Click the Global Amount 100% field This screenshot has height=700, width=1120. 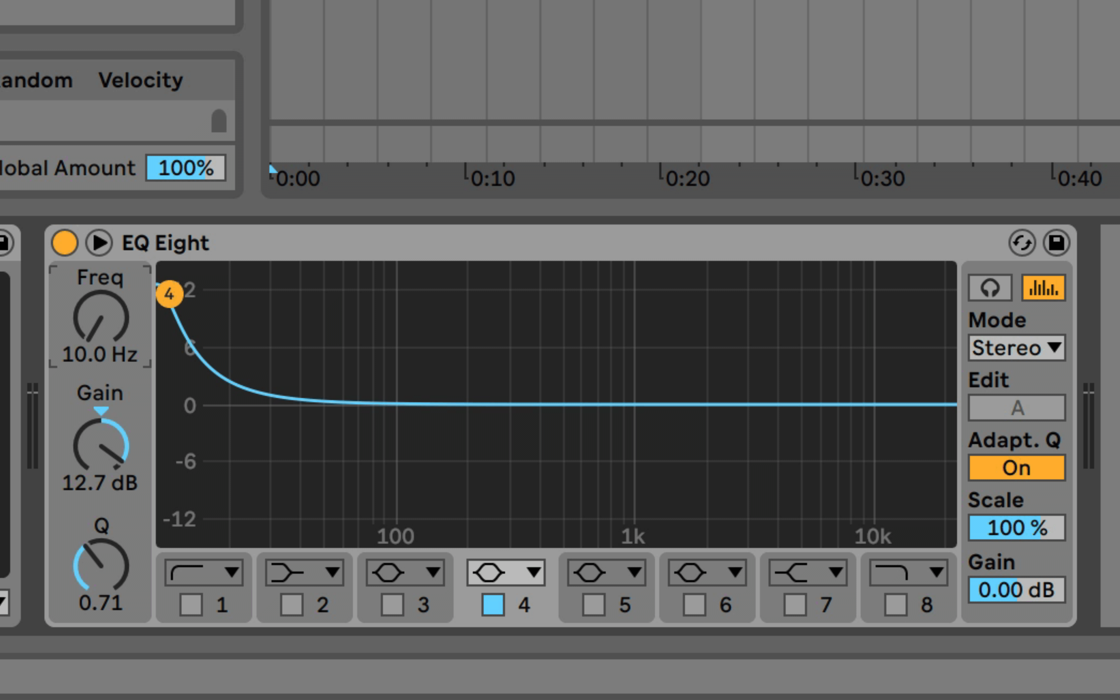(186, 168)
